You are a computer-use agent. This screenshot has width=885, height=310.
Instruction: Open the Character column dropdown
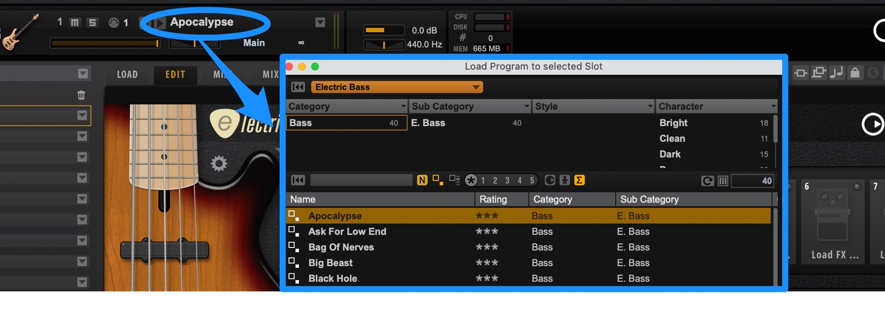click(773, 106)
